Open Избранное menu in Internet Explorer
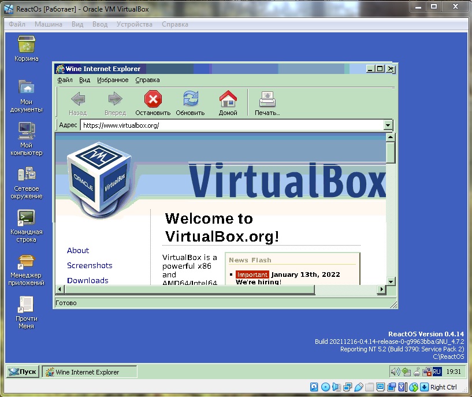The image size is (472, 397). pos(113,80)
